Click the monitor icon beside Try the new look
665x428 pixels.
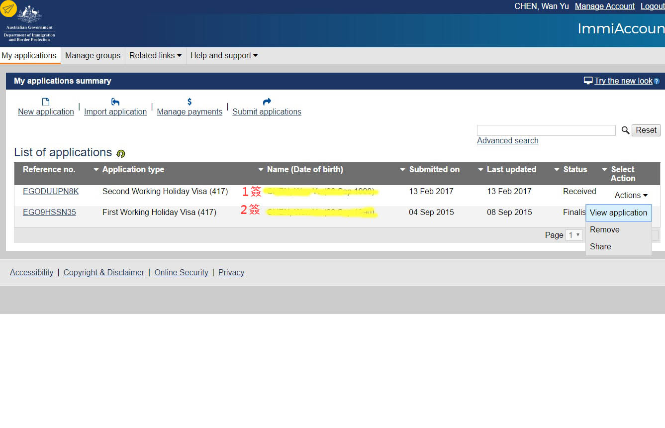pyautogui.click(x=588, y=81)
